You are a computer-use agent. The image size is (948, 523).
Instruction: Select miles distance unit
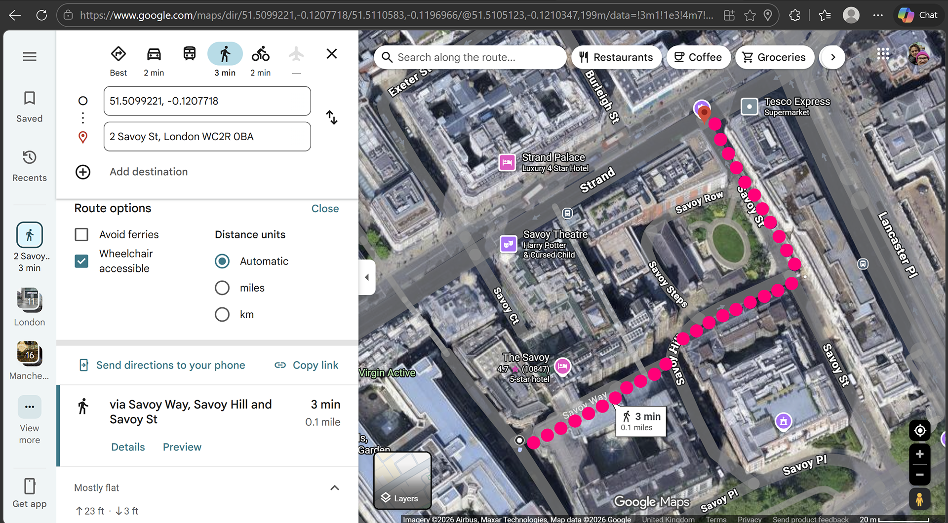click(x=222, y=288)
